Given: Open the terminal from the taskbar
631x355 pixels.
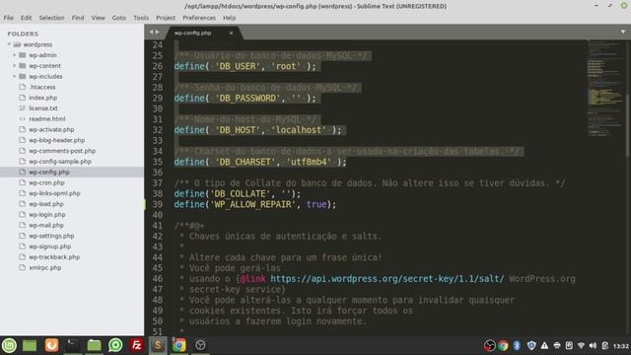Looking at the screenshot, I should click(72, 345).
